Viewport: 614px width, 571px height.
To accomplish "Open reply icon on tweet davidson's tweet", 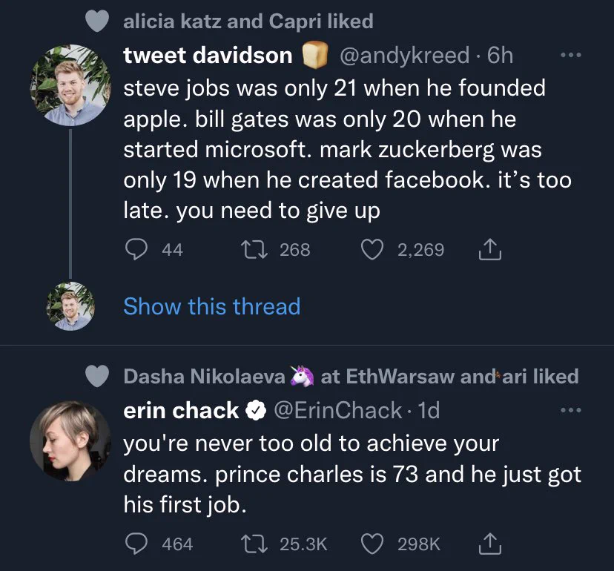I will tap(136, 249).
